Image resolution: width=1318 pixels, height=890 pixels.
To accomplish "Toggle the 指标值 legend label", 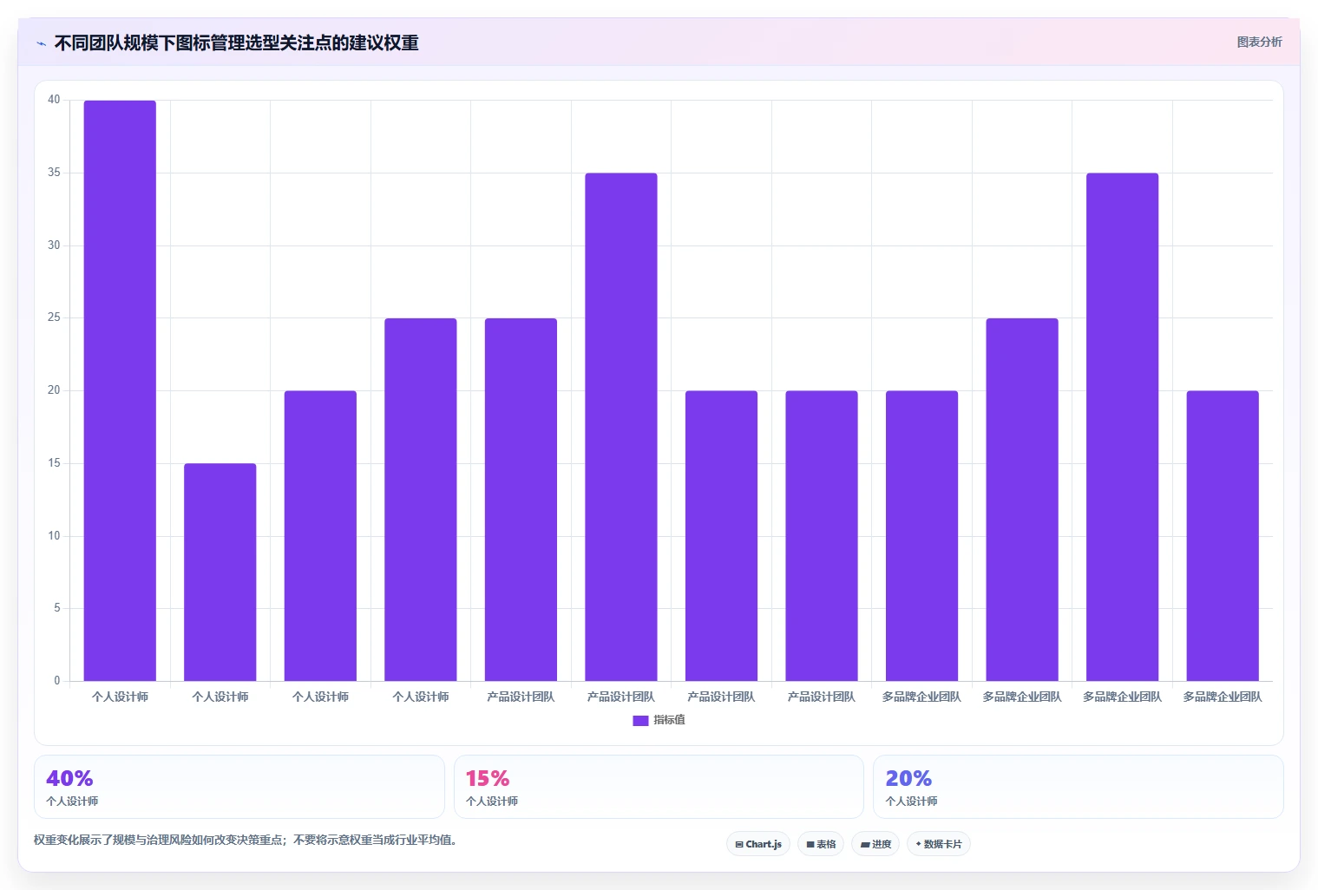I will (669, 720).
